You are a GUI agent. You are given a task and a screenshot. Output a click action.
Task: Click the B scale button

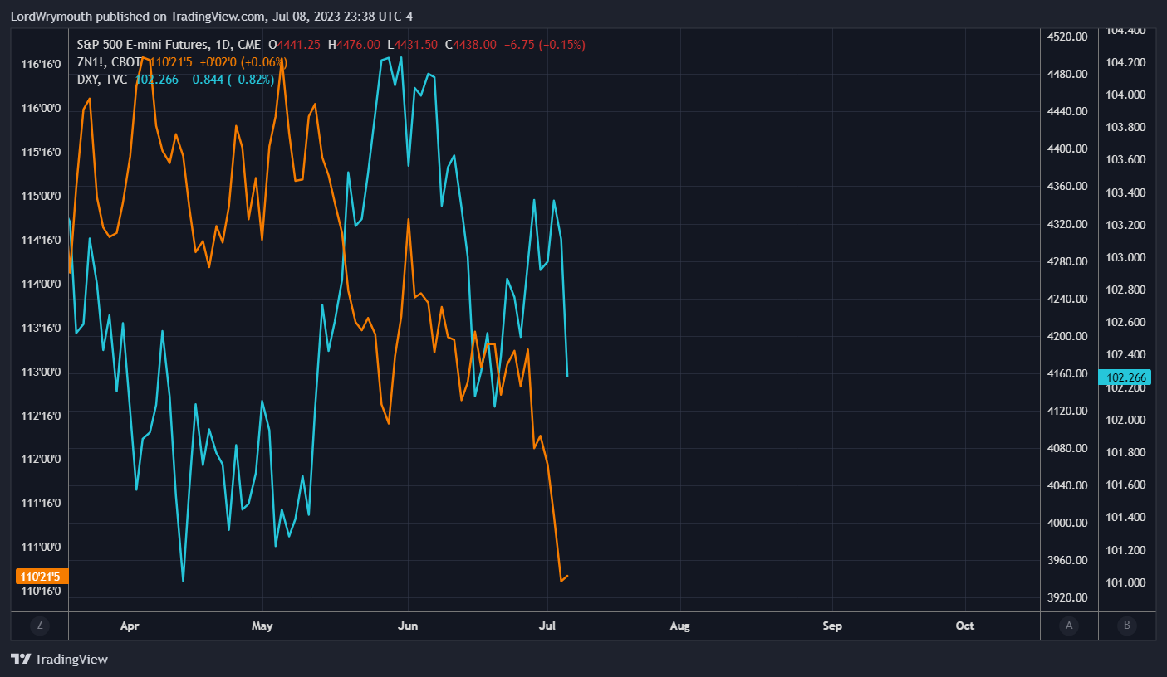point(1127,626)
